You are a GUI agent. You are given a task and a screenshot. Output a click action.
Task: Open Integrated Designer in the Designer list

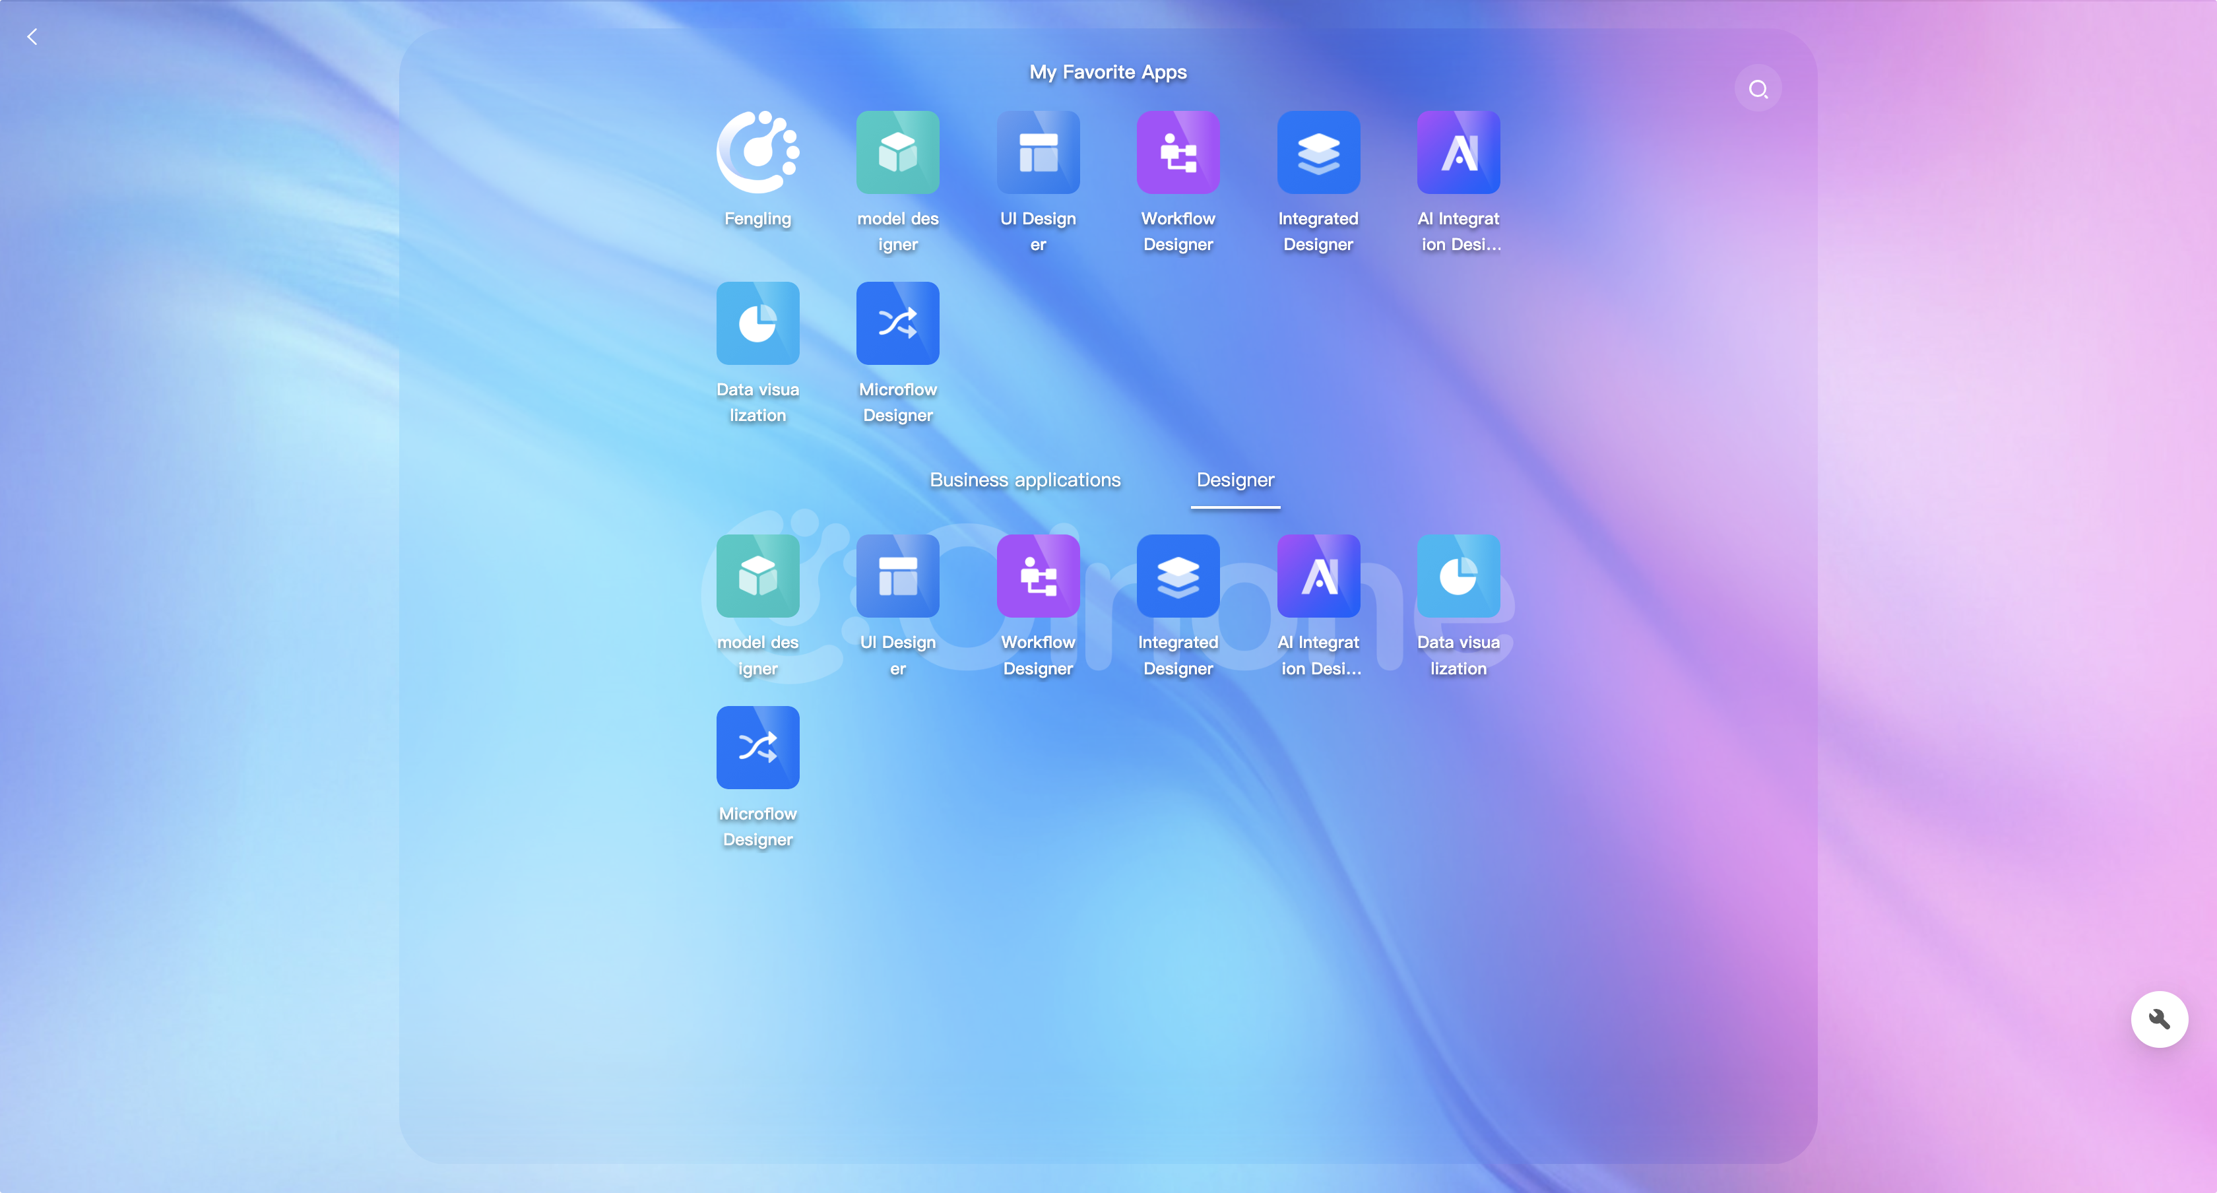1177,576
